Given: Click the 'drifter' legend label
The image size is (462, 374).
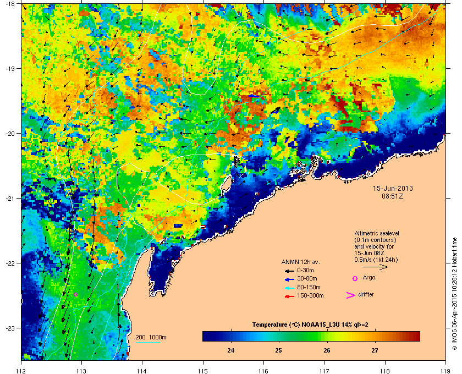Looking at the screenshot, I should pyautogui.click(x=366, y=294).
